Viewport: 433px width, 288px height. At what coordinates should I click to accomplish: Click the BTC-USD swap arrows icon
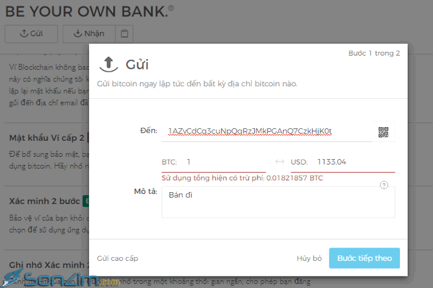click(x=280, y=161)
